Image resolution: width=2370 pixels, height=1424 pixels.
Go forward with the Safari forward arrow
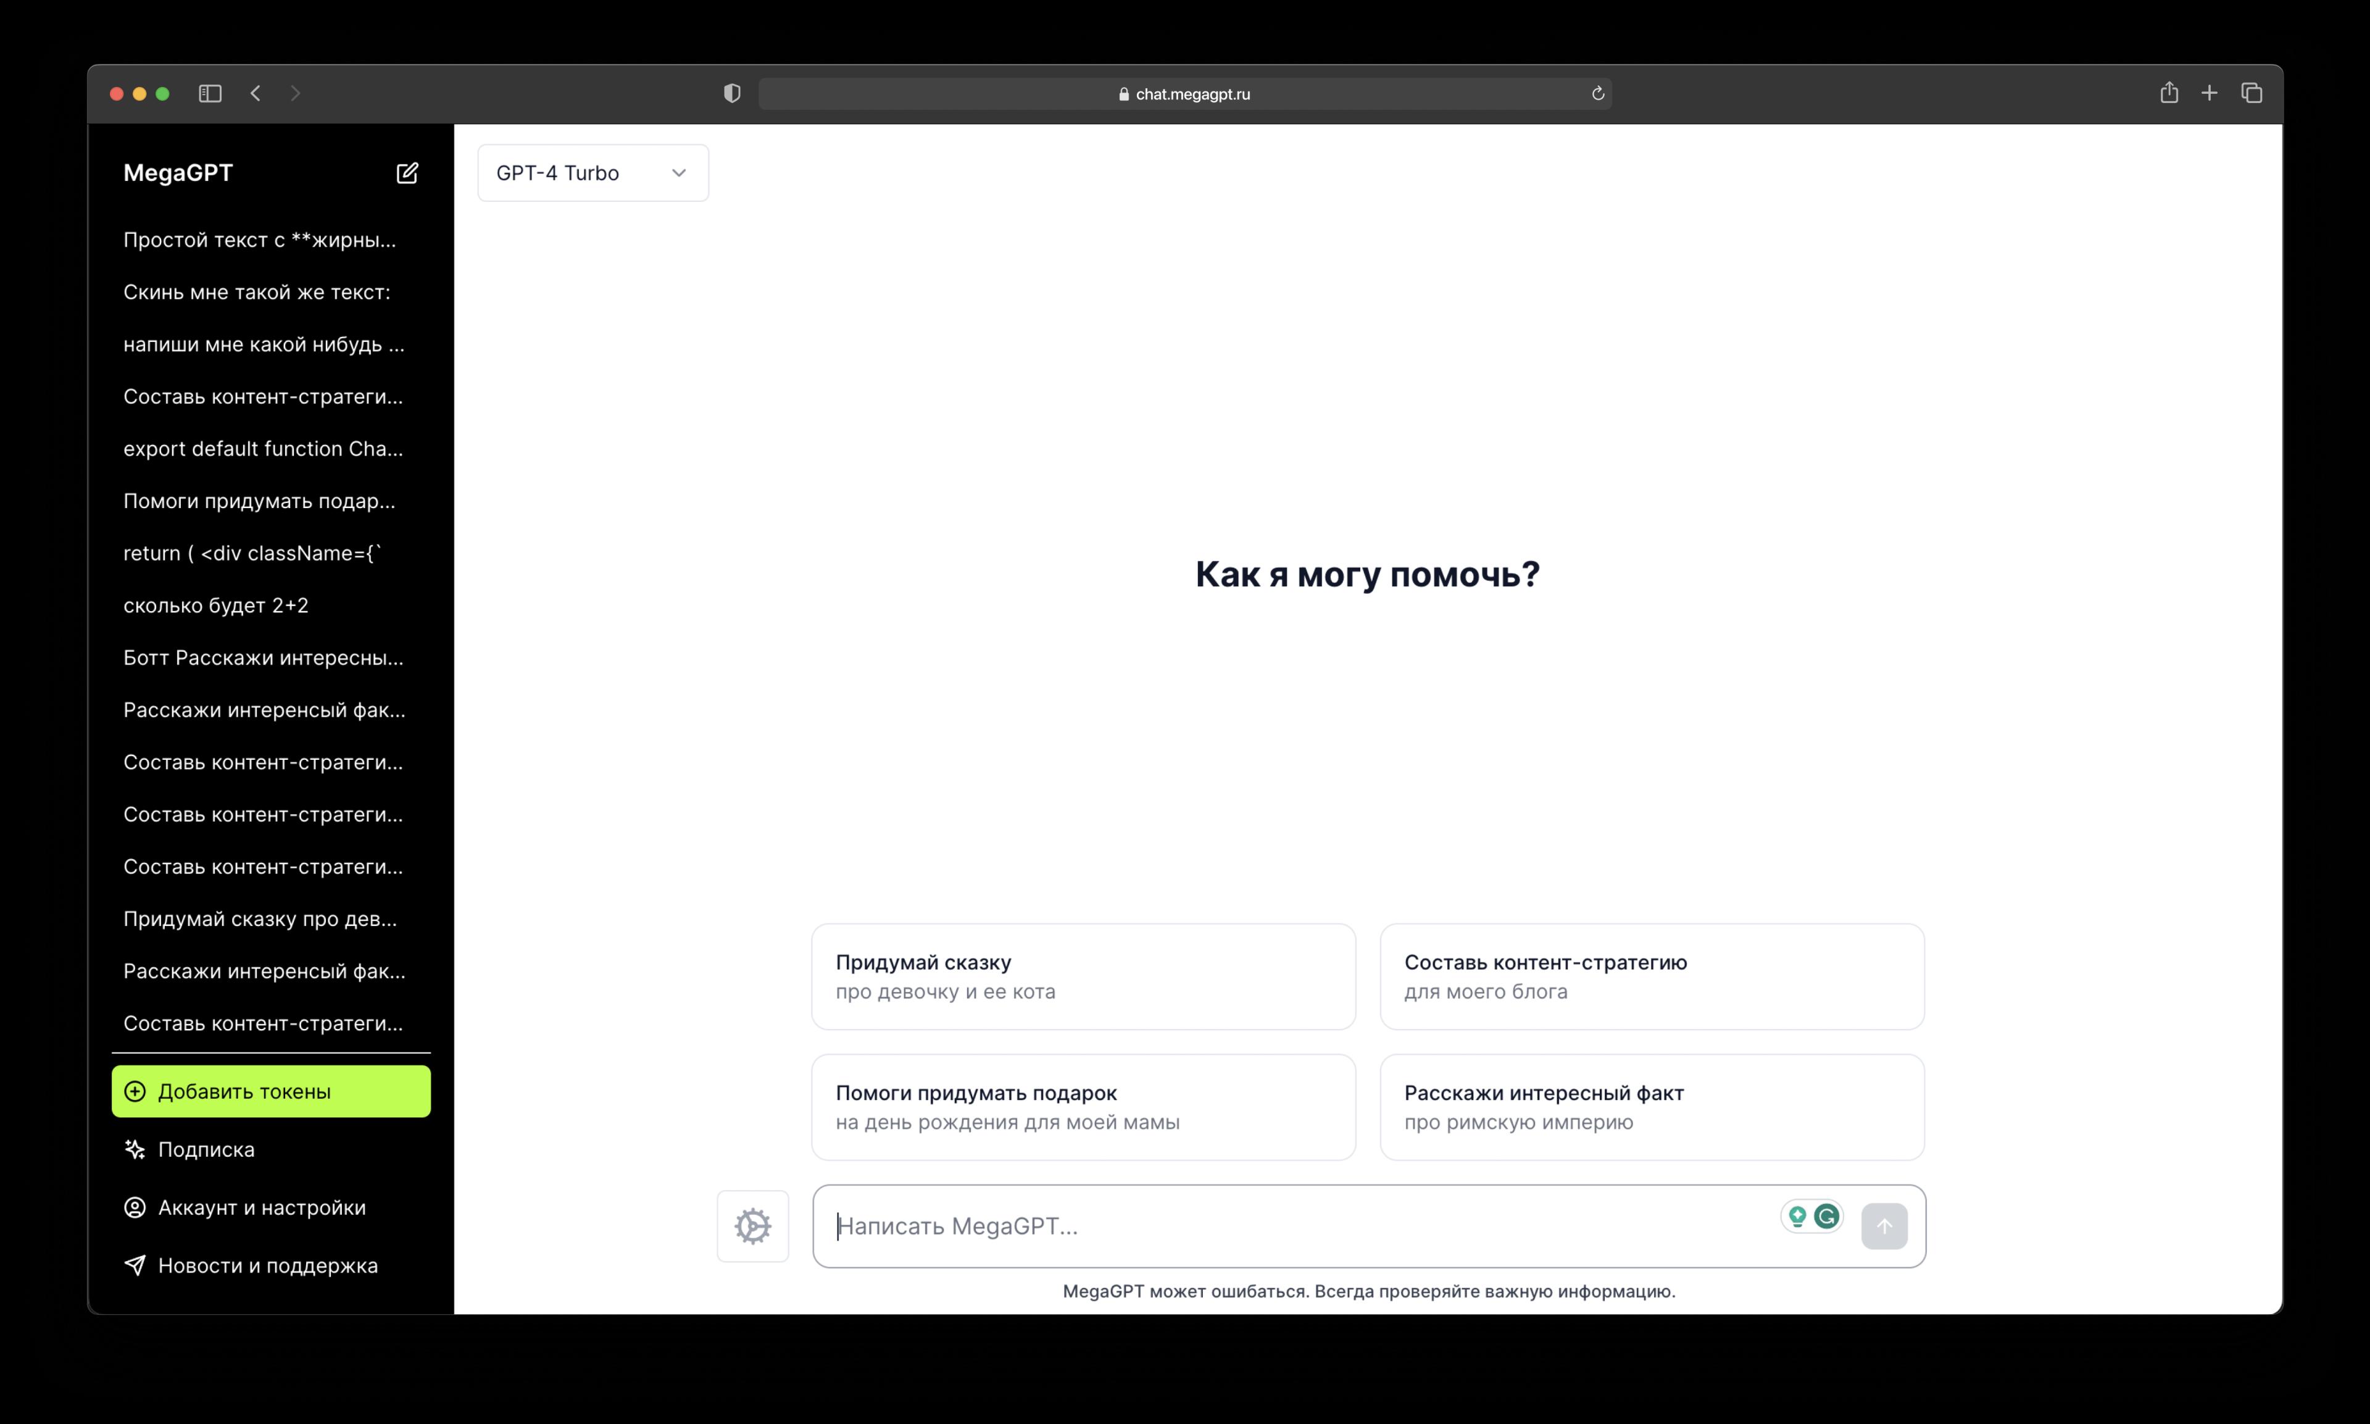296,93
